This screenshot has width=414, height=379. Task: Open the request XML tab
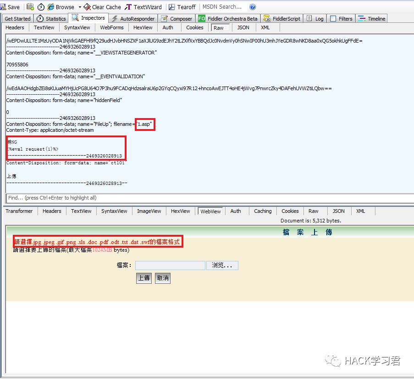point(265,27)
